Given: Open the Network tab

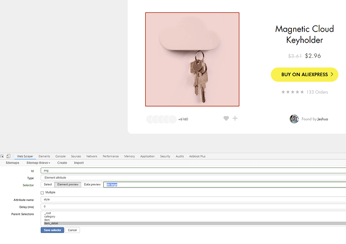Looking at the screenshot, I should coord(92,156).
